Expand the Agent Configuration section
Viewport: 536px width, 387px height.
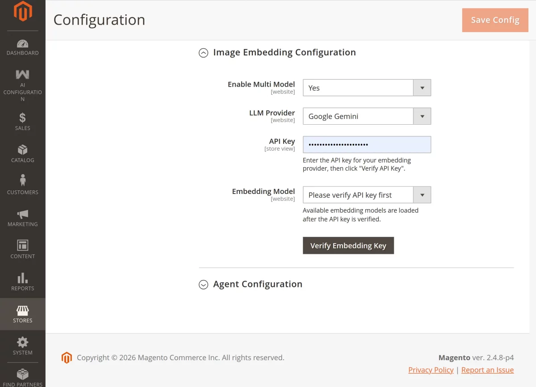pyautogui.click(x=203, y=285)
